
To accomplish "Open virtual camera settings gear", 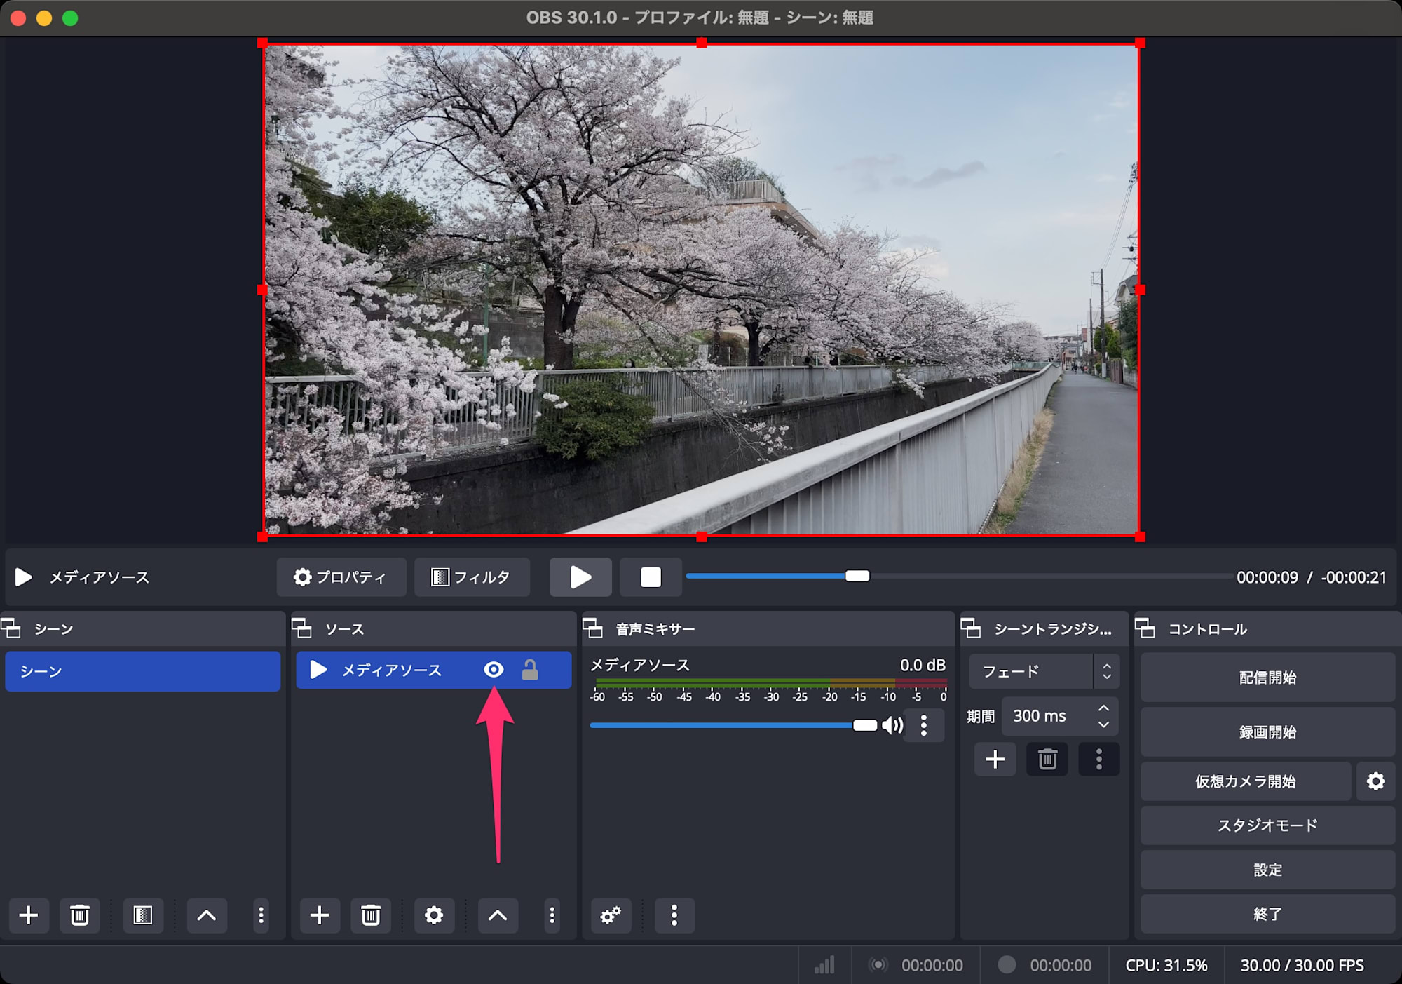I will coord(1375,781).
